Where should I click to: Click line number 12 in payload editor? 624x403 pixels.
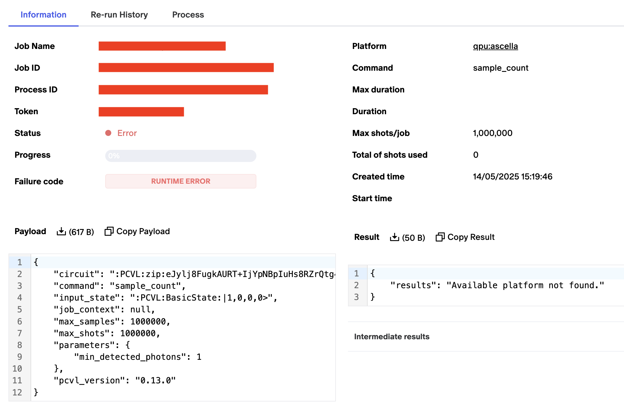[x=17, y=392]
